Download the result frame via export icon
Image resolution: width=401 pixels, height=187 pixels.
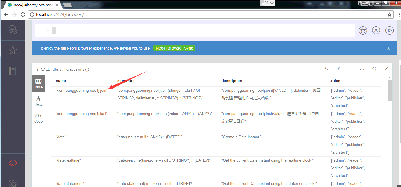click(x=326, y=69)
